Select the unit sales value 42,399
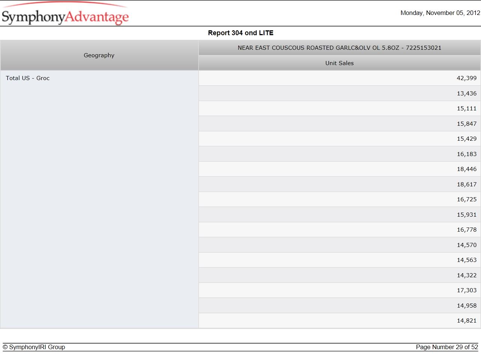 [x=466, y=78]
